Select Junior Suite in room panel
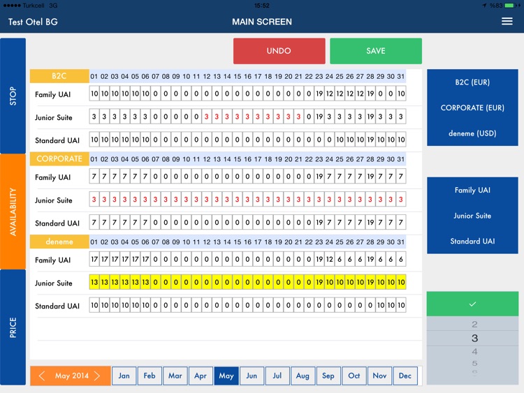524x393 pixels. pos(472,216)
